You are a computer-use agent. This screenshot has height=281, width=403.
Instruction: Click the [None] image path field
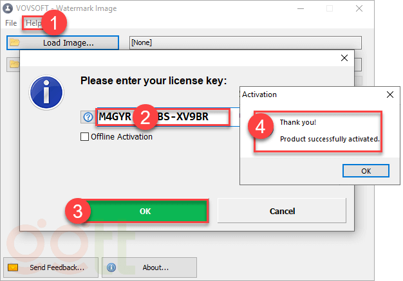(x=245, y=43)
